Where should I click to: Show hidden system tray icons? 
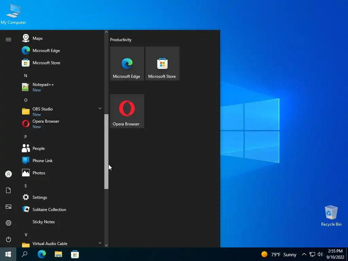pos(304,254)
